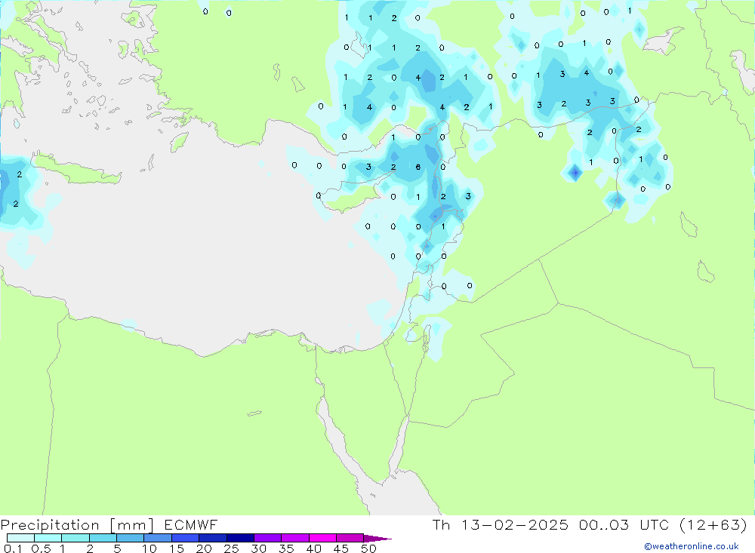Click the 'ECMWF' model label

[191, 524]
